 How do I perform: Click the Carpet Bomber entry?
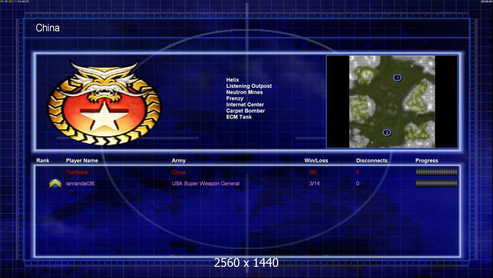coord(246,111)
